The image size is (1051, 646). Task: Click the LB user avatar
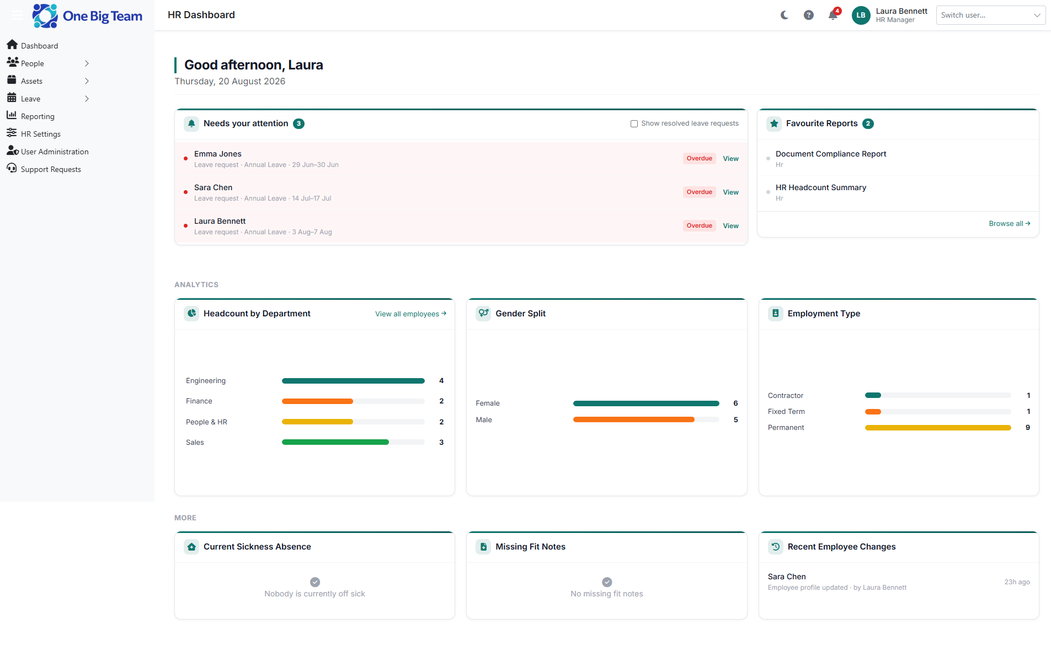point(861,15)
